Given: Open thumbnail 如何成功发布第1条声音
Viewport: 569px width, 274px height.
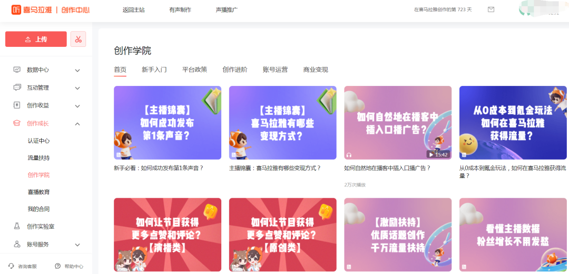Looking at the screenshot, I should pyautogui.click(x=168, y=123).
